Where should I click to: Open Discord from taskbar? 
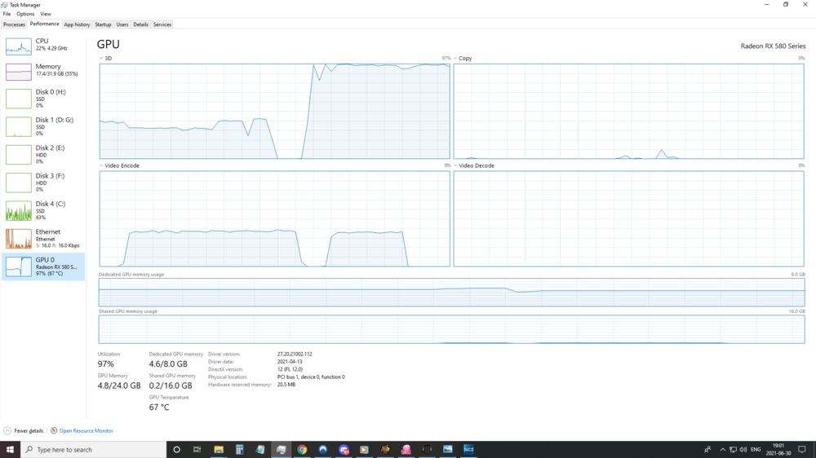pyautogui.click(x=344, y=449)
